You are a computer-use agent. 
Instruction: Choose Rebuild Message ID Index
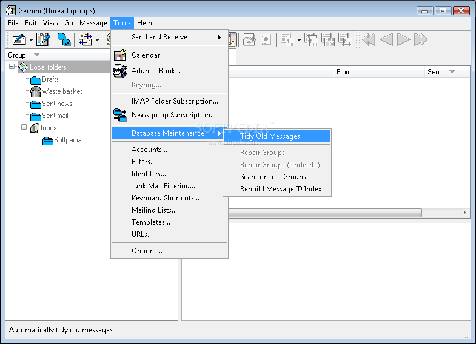click(x=277, y=189)
